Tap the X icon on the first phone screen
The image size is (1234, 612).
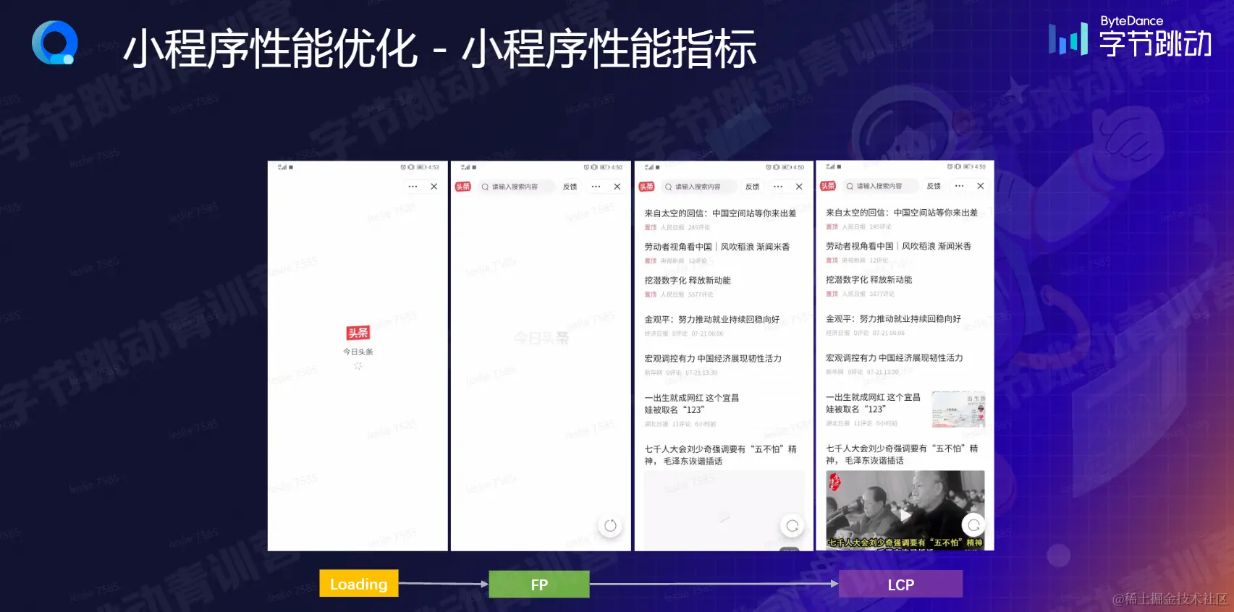[434, 187]
